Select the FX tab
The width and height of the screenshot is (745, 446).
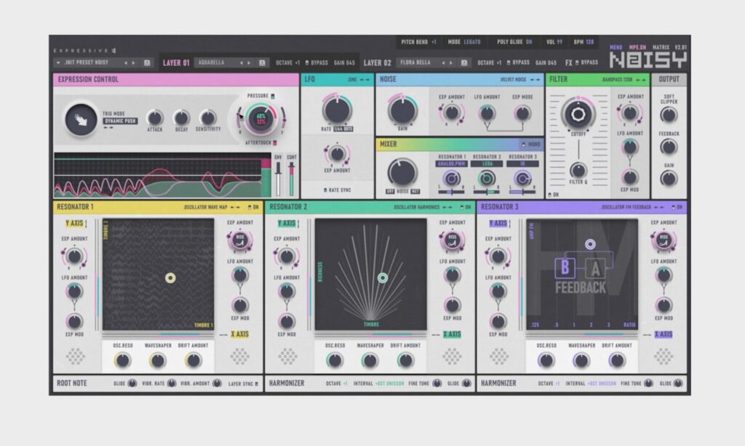(x=568, y=62)
